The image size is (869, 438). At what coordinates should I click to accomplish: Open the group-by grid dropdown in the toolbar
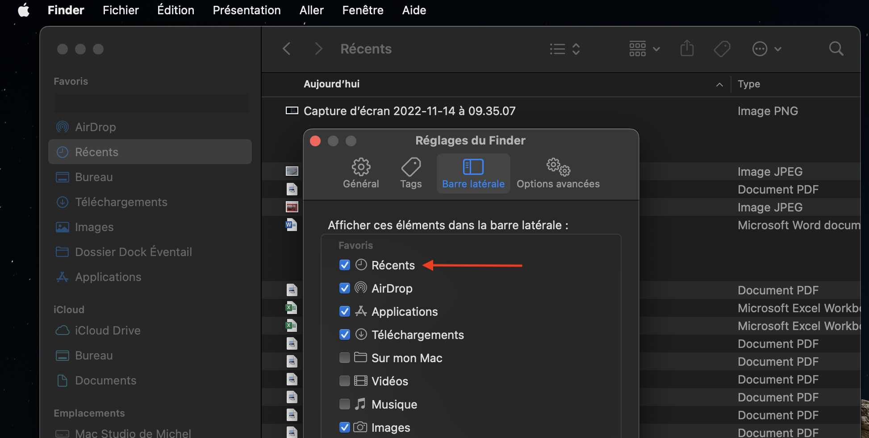(x=644, y=49)
